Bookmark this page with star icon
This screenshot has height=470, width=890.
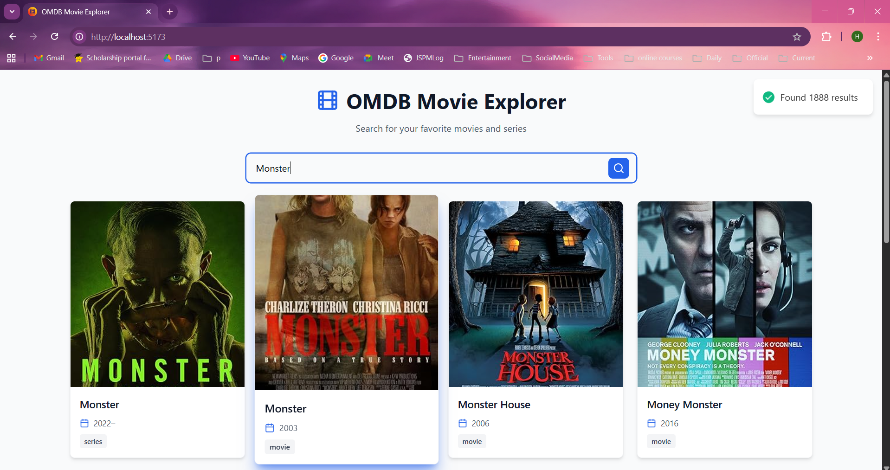point(797,37)
